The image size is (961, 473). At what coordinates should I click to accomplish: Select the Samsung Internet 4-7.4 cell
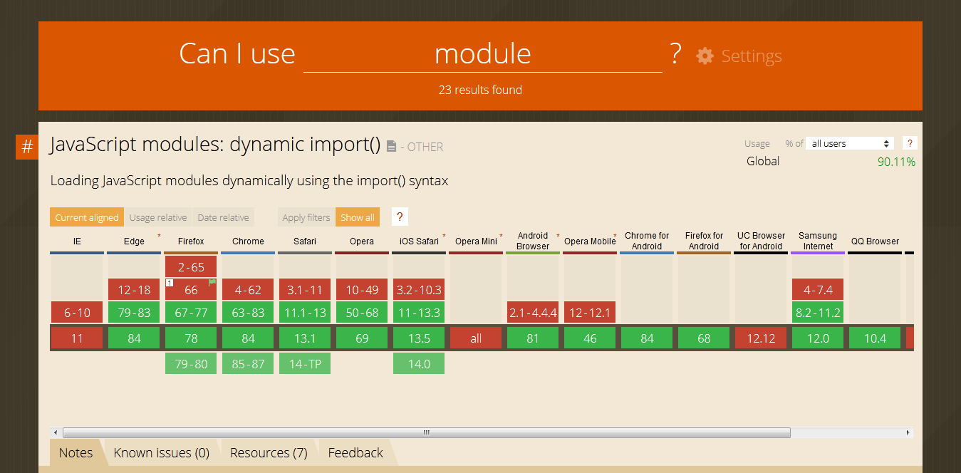point(818,289)
